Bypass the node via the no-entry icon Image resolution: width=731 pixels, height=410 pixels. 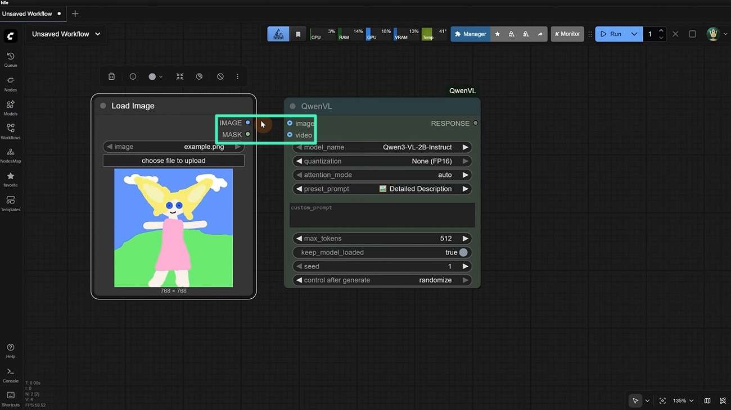[220, 76]
